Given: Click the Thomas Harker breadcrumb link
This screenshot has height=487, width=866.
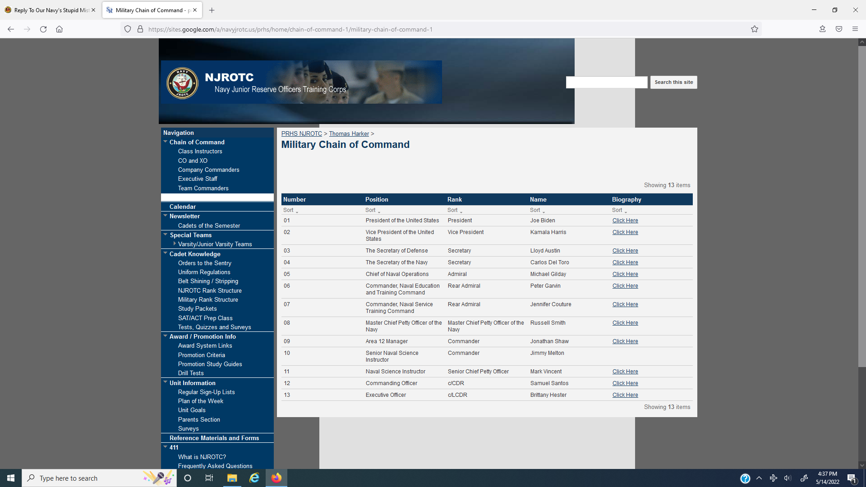Looking at the screenshot, I should pos(349,134).
